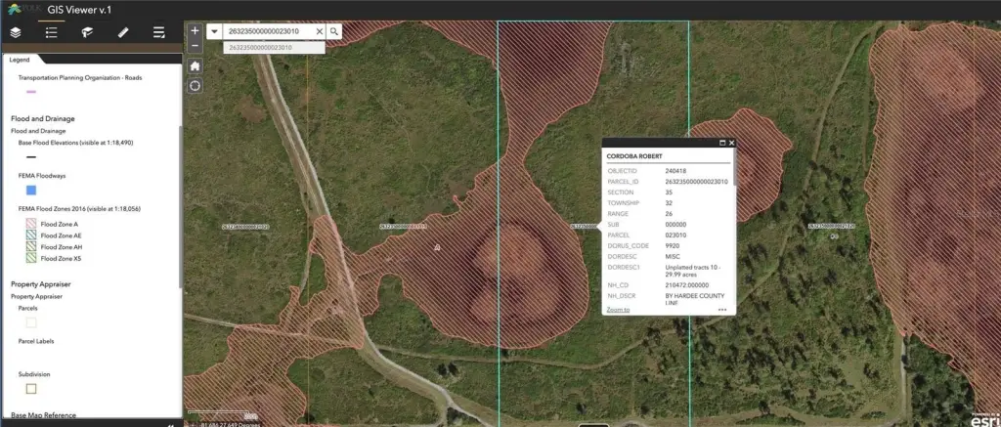The width and height of the screenshot is (1001, 427).
Task: Open the Legend list icon
Action: point(52,32)
